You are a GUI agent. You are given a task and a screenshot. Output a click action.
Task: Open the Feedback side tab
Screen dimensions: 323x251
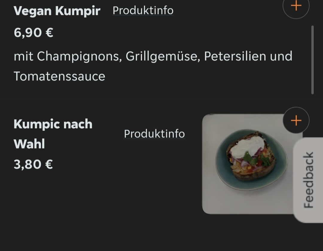309,180
